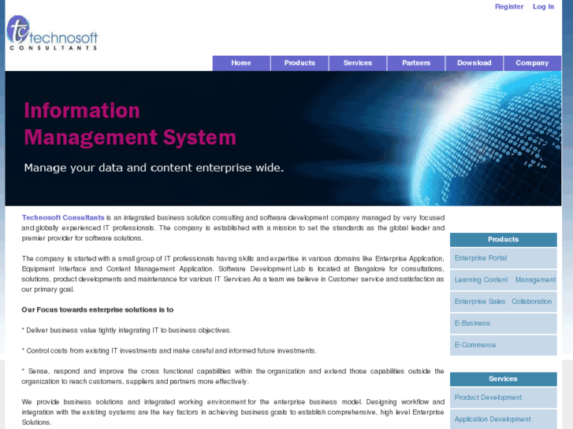Open the Enterprise Sales Collaboration link

click(503, 301)
